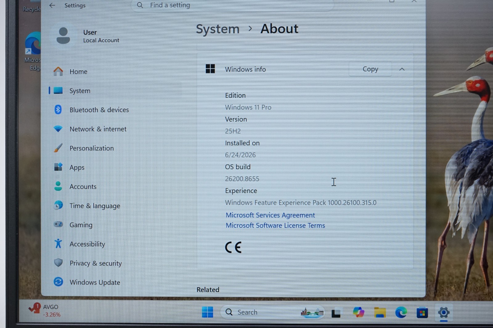
Task: Click the taskbar Search box
Action: 272,312
